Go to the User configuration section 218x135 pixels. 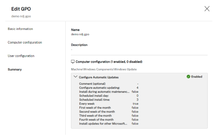coord(21,56)
